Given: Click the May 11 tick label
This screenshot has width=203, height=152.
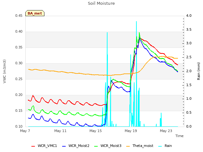Looking at the screenshot, I should 60,131.
